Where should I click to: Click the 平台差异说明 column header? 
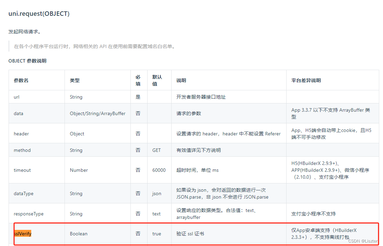click(x=305, y=80)
